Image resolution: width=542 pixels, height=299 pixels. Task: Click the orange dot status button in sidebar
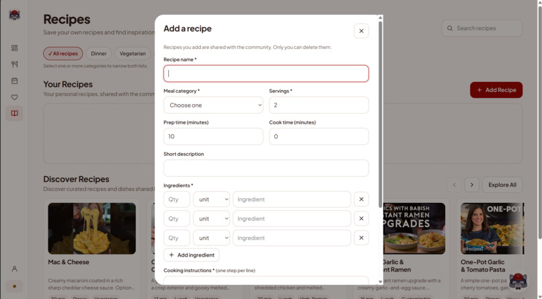[14, 286]
